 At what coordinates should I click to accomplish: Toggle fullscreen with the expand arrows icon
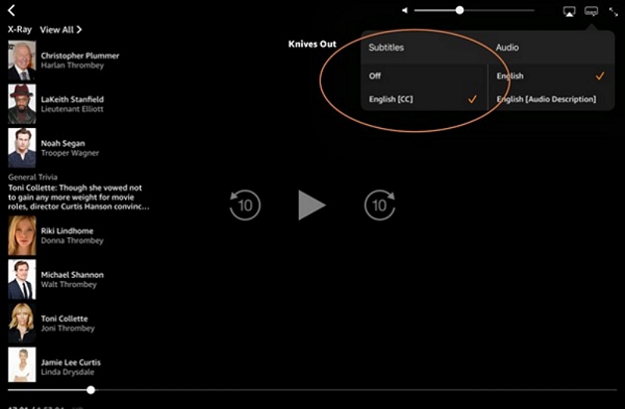tap(613, 11)
